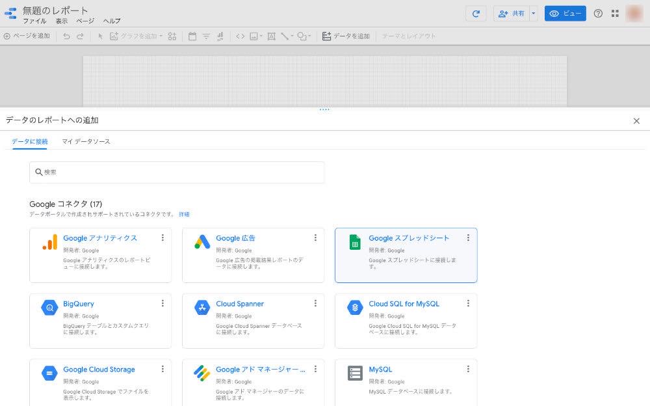
Task: Select the Google Cloud Storage card title
Action: (99, 370)
